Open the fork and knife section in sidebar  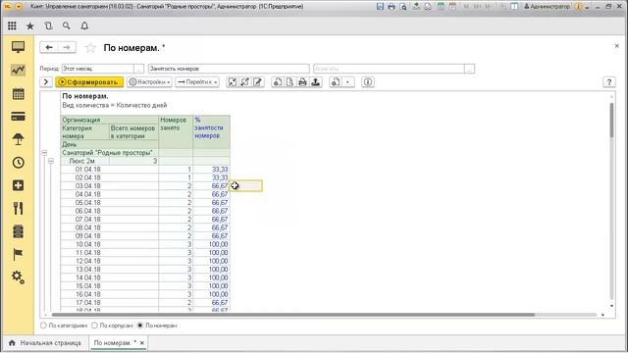point(18,208)
